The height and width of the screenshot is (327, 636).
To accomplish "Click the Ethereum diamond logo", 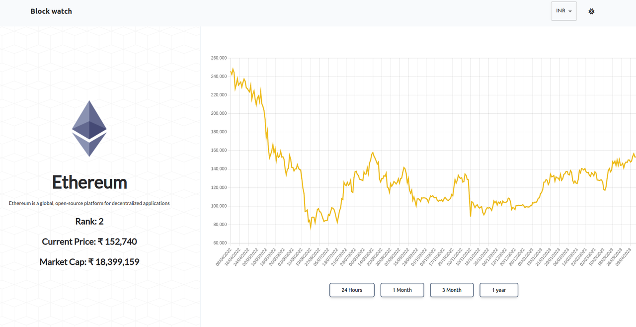I will (89, 129).
